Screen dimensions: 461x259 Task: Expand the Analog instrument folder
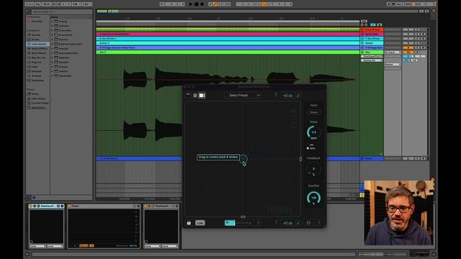[x=53, y=22]
